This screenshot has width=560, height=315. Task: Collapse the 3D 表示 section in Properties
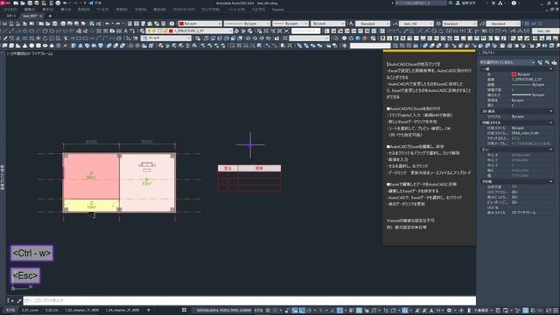550,111
